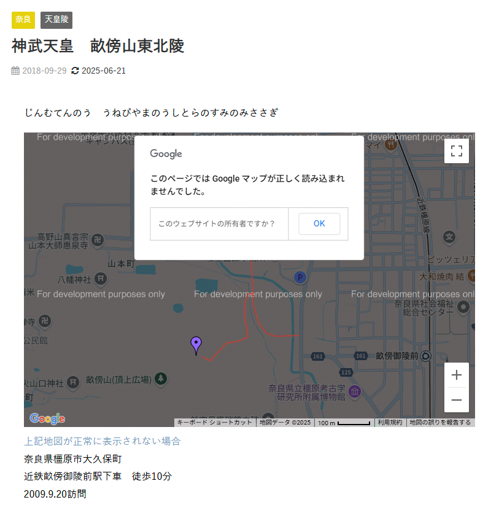Image resolution: width=499 pixels, height=508 pixels.
Task: Click the title 神武天皇 畝傍山東北陵
Action: pyautogui.click(x=98, y=45)
